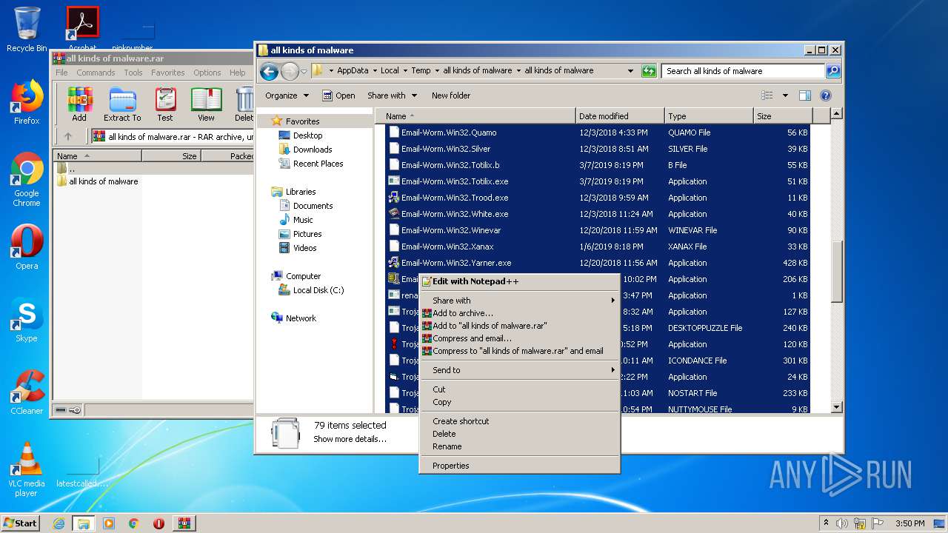Select Firefox desktop shortcut

[27, 102]
